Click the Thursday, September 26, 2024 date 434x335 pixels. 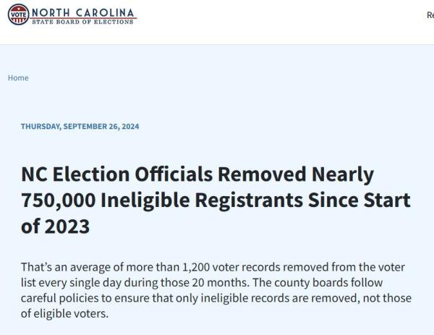coord(80,127)
